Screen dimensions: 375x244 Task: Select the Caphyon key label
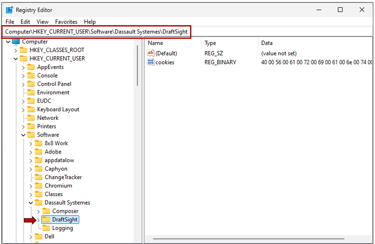[x=56, y=168]
